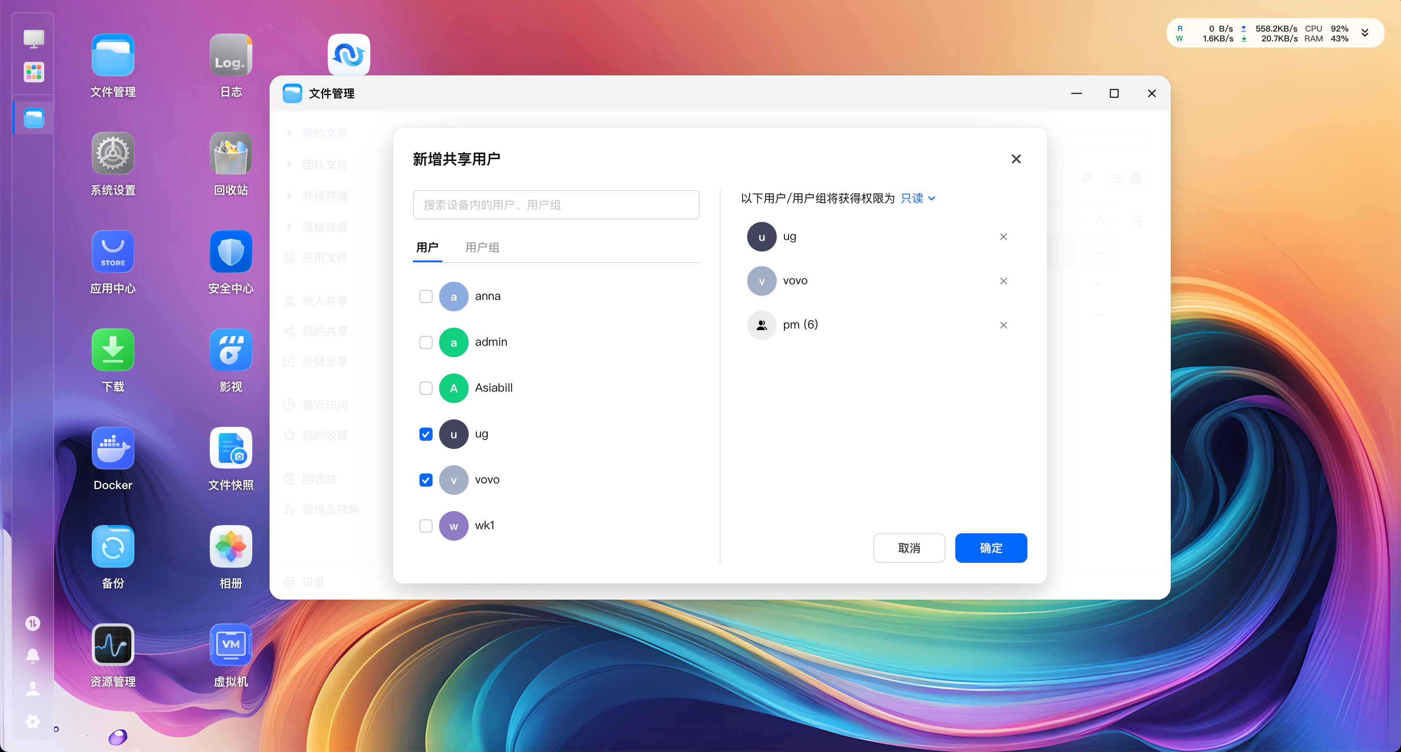Tick the wk1 user checkbox
This screenshot has height=752, width=1401.
point(426,526)
